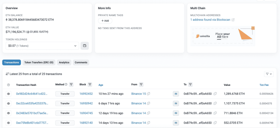Click the sort icon before 'Latest 25'
Image resolution: width=280 pixels, height=128 pixels.
[7, 74]
